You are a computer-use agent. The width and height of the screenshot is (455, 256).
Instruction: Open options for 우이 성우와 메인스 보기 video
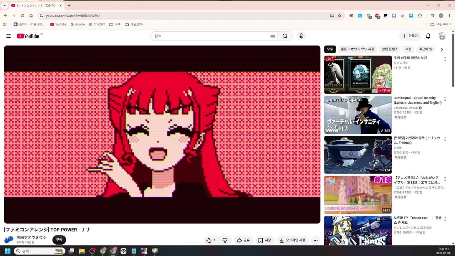pyautogui.click(x=445, y=59)
